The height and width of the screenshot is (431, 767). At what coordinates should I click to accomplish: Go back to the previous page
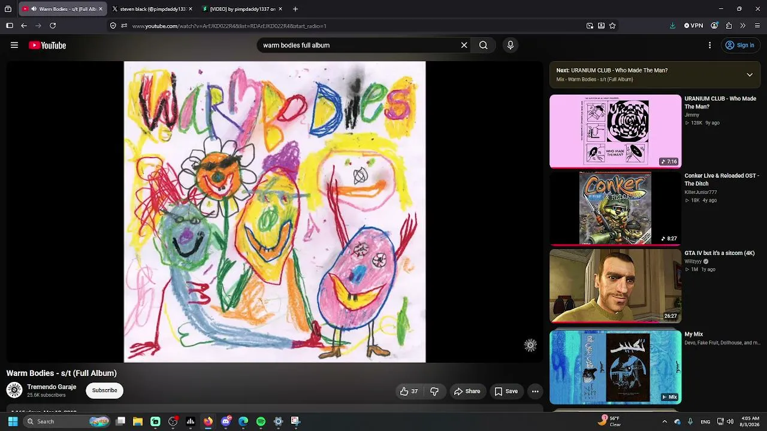click(x=24, y=26)
